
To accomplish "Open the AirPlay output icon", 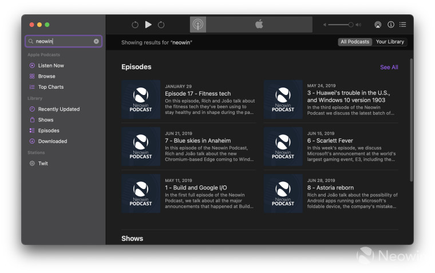I will (378, 25).
